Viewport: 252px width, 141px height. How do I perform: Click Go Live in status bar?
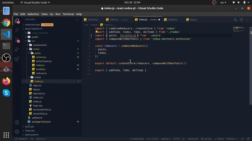click(x=206, y=139)
